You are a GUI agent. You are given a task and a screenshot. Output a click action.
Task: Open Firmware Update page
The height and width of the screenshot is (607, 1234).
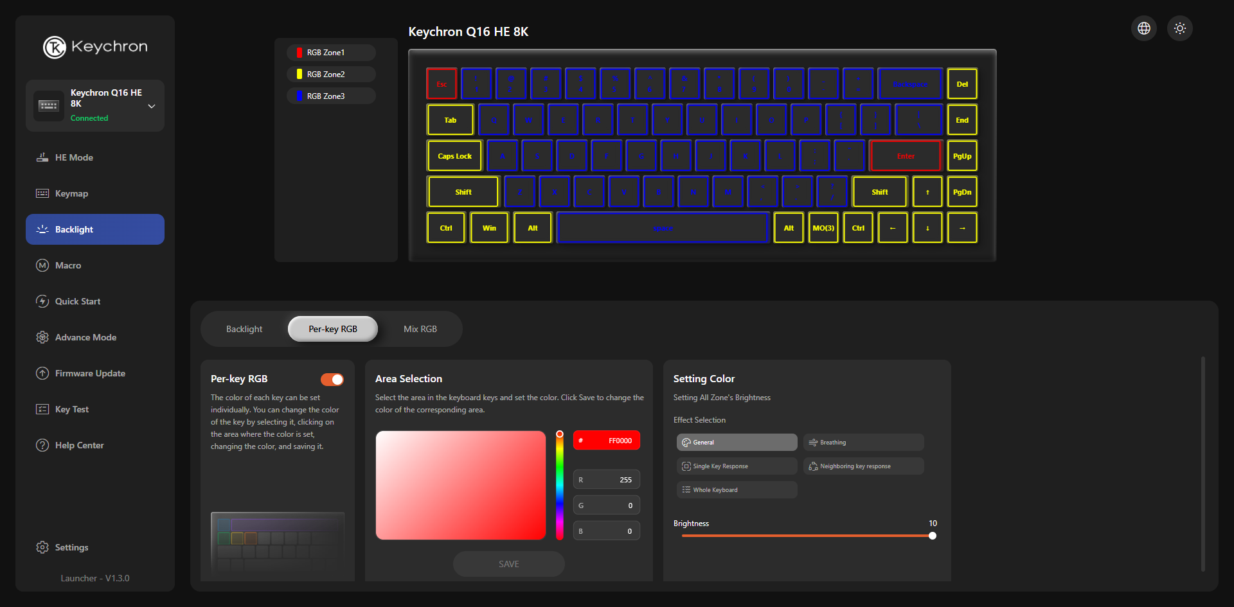90,373
